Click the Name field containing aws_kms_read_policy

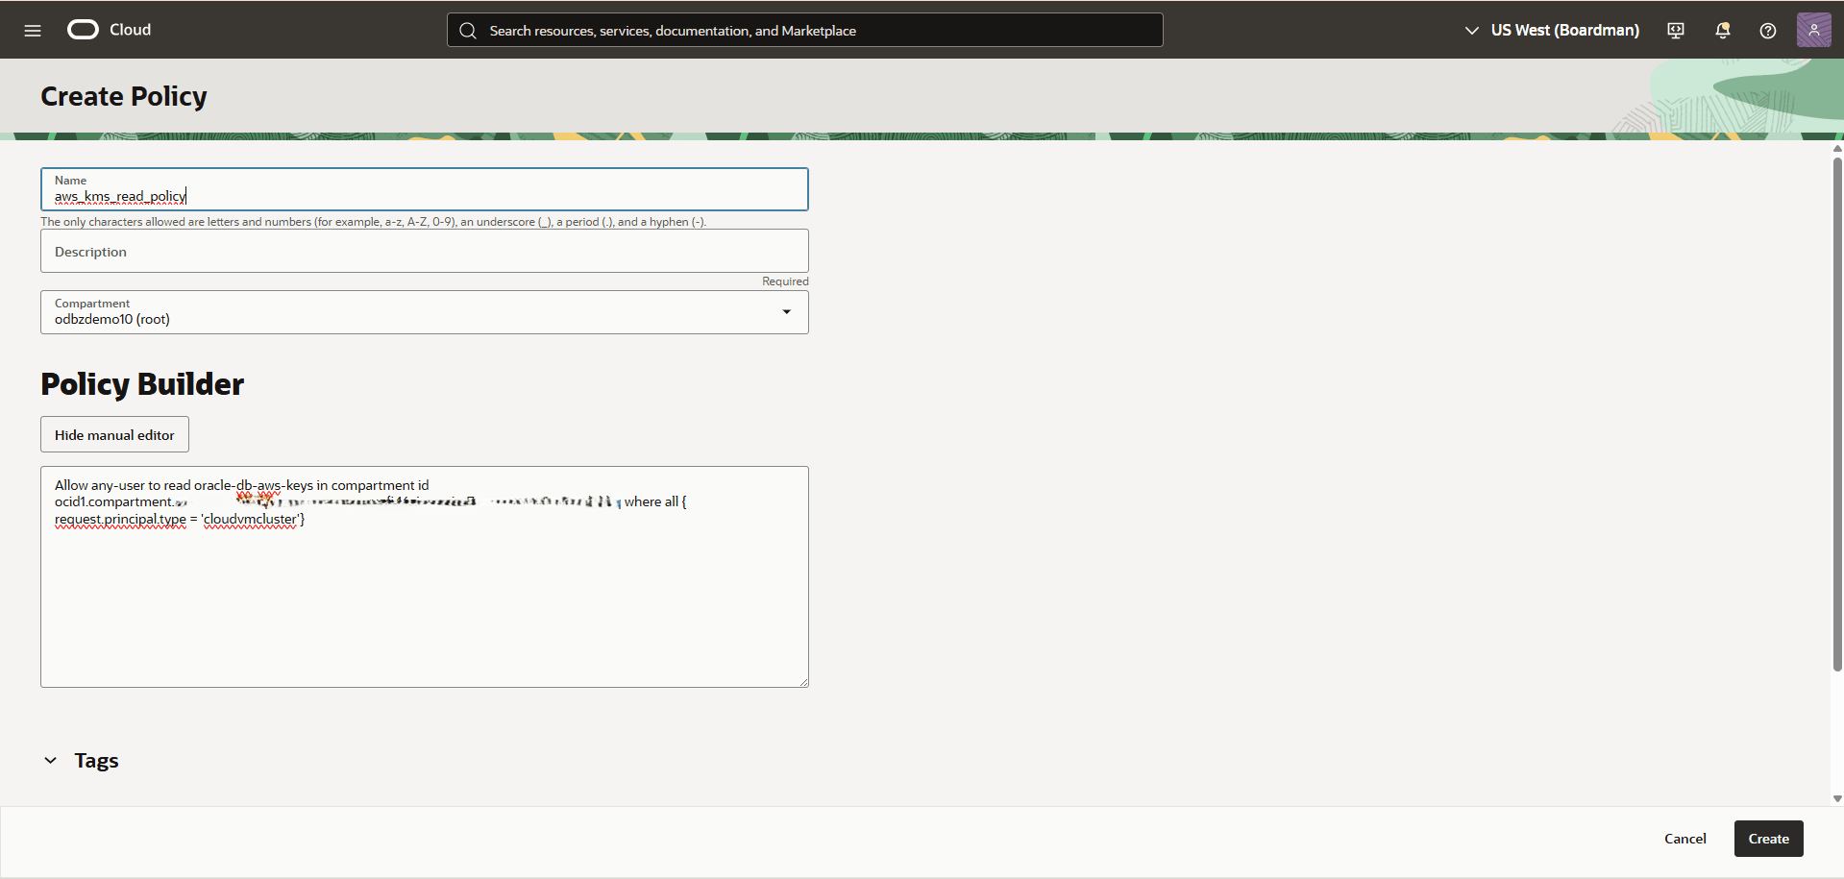424,196
